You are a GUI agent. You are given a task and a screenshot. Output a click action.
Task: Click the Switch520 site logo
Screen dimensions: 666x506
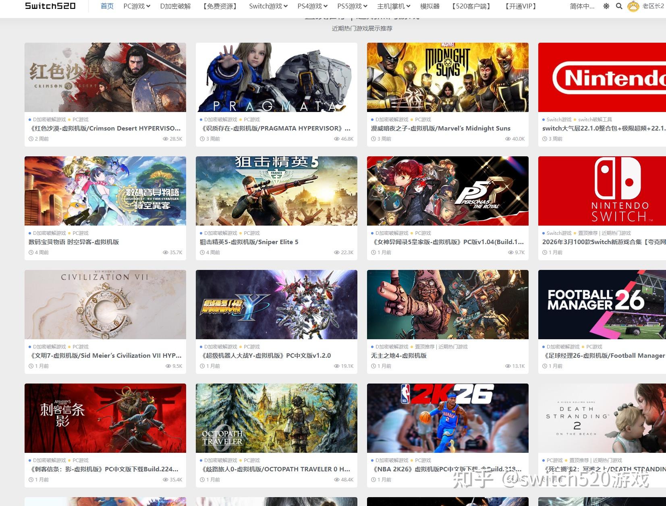[50, 6]
